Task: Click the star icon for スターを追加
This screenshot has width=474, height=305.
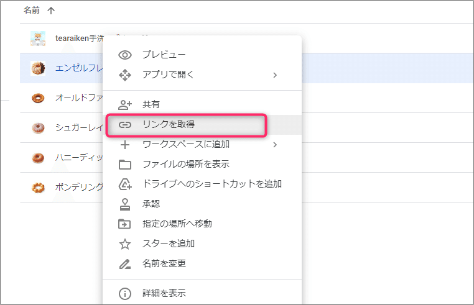Action: tap(125, 244)
